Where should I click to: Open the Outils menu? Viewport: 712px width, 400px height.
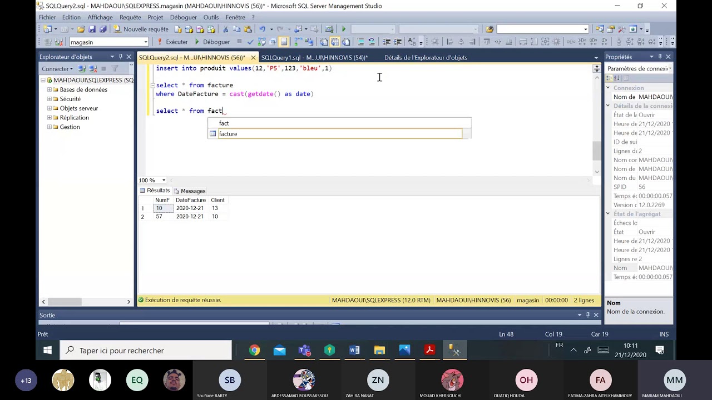pos(211,17)
